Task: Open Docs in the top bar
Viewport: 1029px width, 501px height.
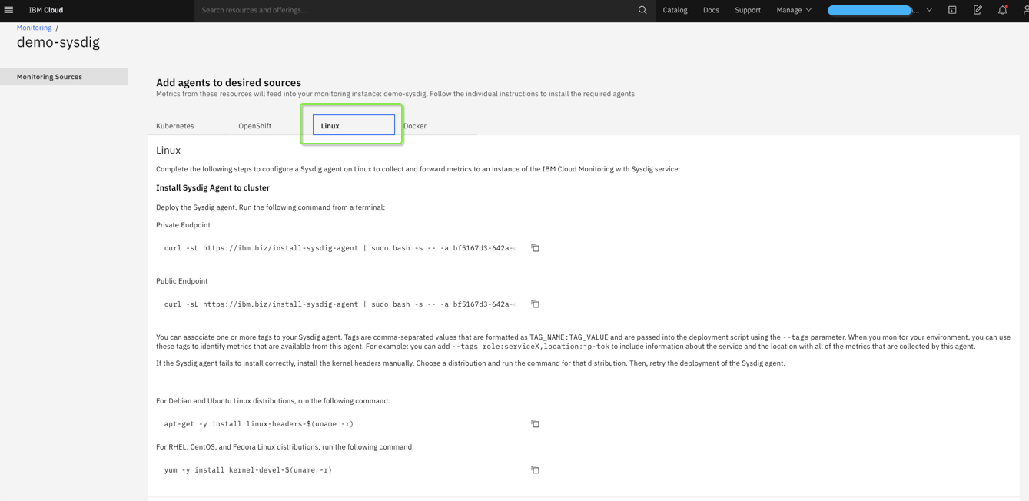Action: (711, 10)
